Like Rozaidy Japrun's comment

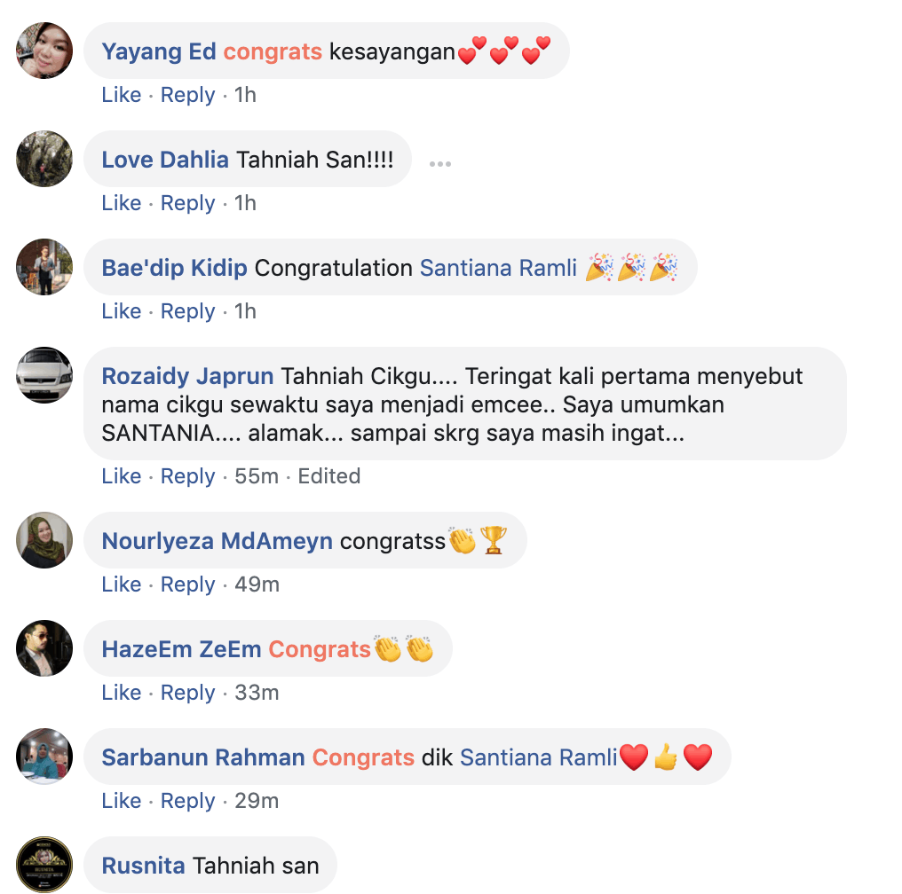click(x=122, y=476)
